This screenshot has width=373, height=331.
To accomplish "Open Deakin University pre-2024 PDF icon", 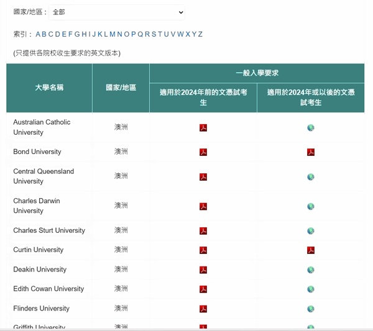I will (x=203, y=270).
